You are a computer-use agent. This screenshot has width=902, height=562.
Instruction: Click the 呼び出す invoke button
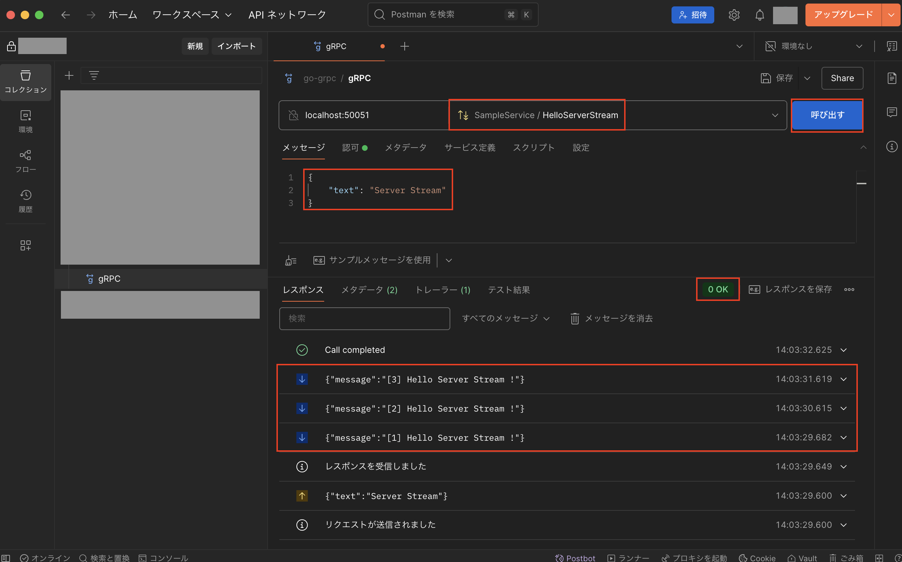[827, 115]
